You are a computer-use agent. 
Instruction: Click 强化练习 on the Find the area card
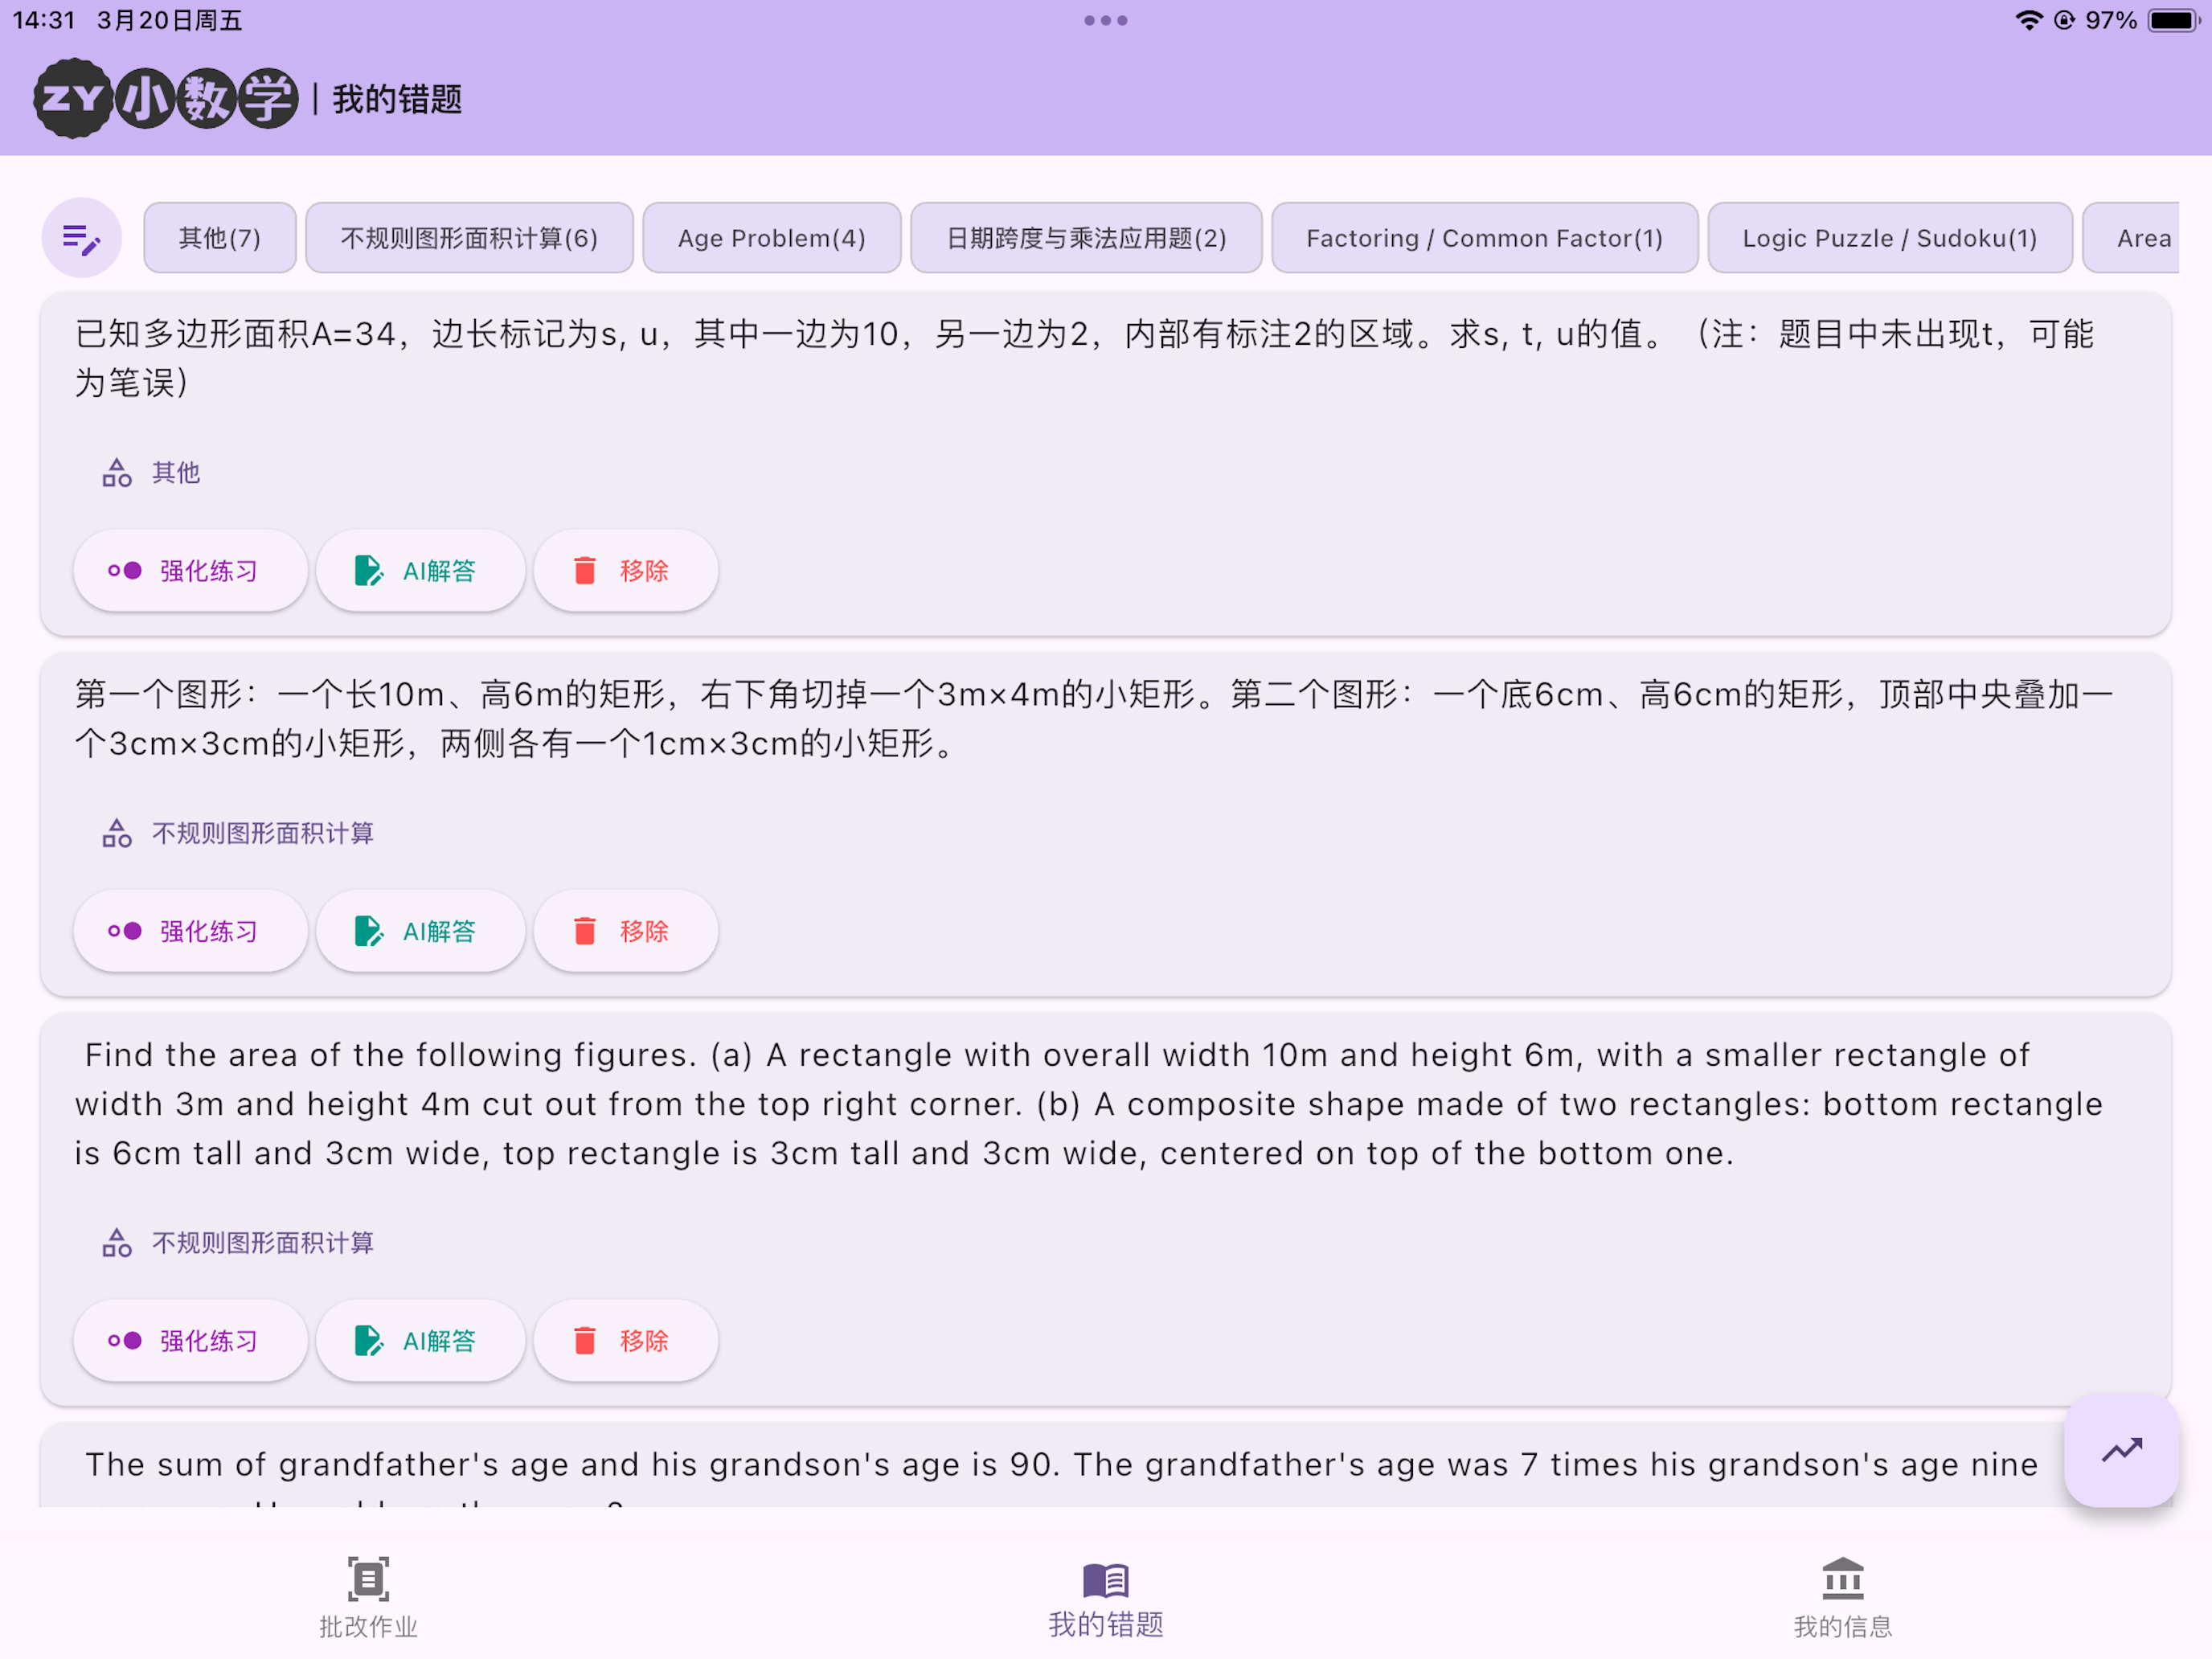(190, 1341)
